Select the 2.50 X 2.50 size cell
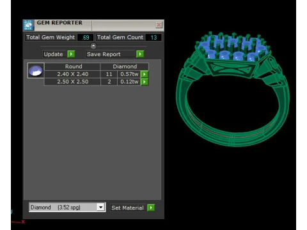Viewport: 307px width, 230px height. (x=72, y=82)
